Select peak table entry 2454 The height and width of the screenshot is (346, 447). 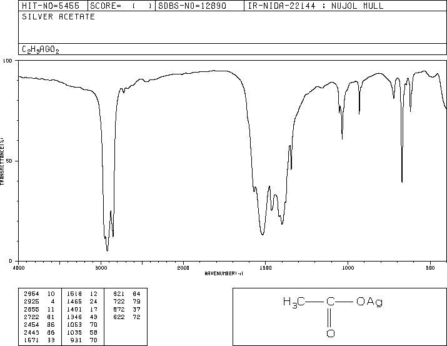(x=39, y=325)
